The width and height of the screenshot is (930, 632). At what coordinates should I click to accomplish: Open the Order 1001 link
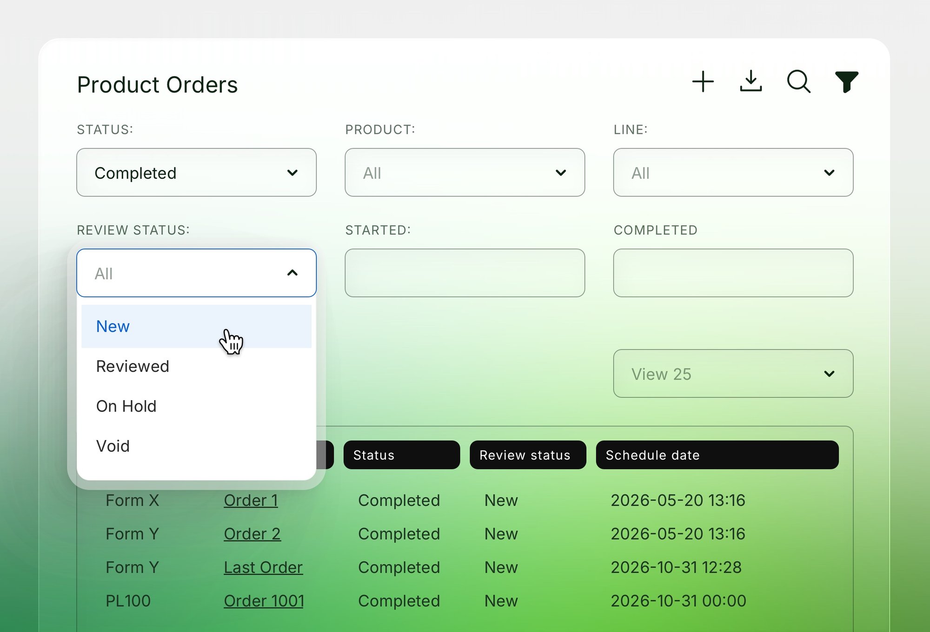(x=264, y=601)
